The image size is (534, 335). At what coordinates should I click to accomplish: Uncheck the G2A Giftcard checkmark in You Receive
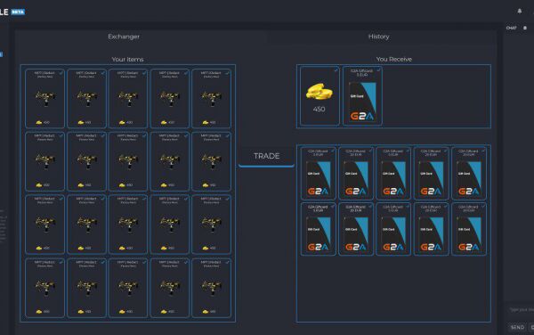[378, 70]
